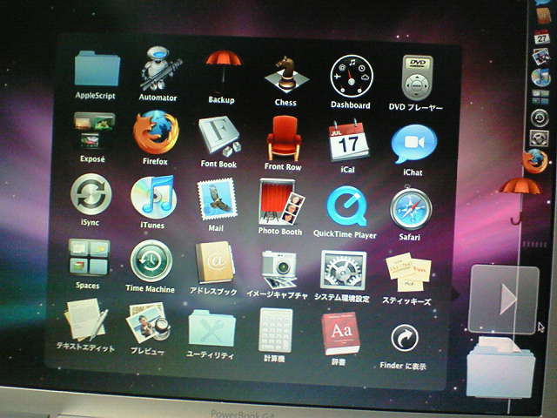Launch Photo Booth
The width and height of the screenshot is (557, 418).
point(282,201)
